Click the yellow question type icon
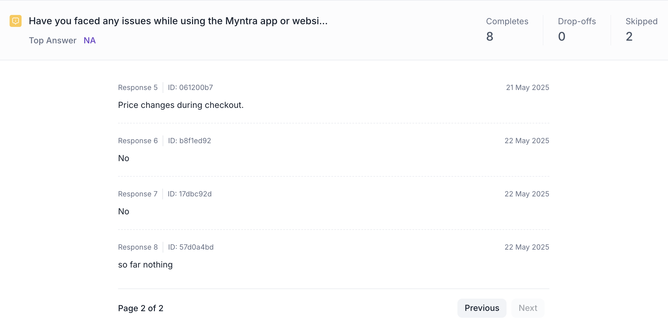The image size is (668, 333). click(x=16, y=21)
